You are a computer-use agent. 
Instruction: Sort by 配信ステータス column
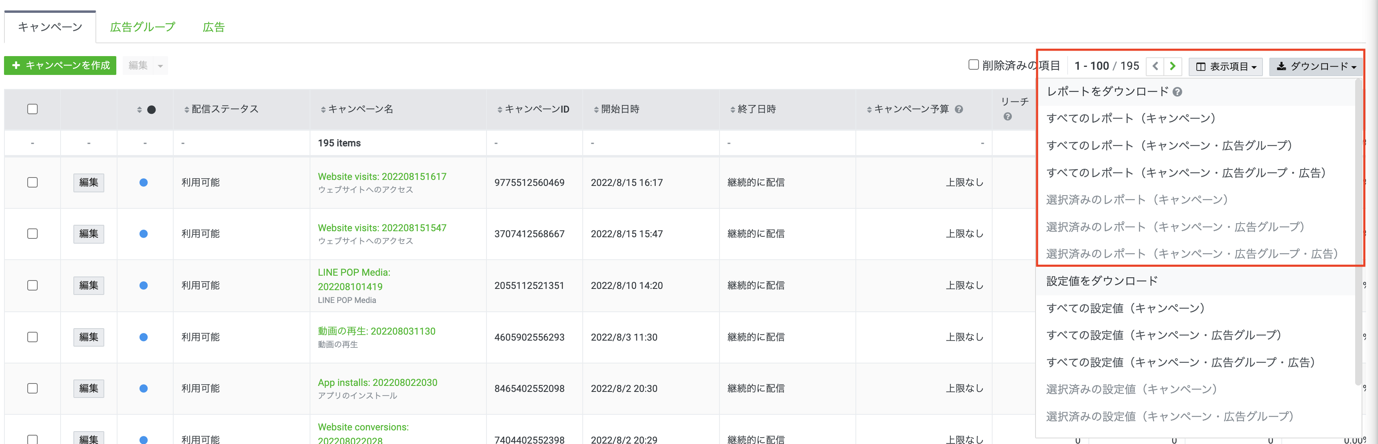point(221,109)
